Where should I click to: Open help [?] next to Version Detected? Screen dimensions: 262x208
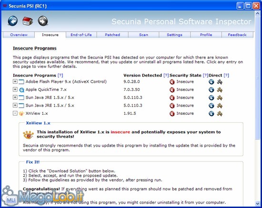(166, 75)
